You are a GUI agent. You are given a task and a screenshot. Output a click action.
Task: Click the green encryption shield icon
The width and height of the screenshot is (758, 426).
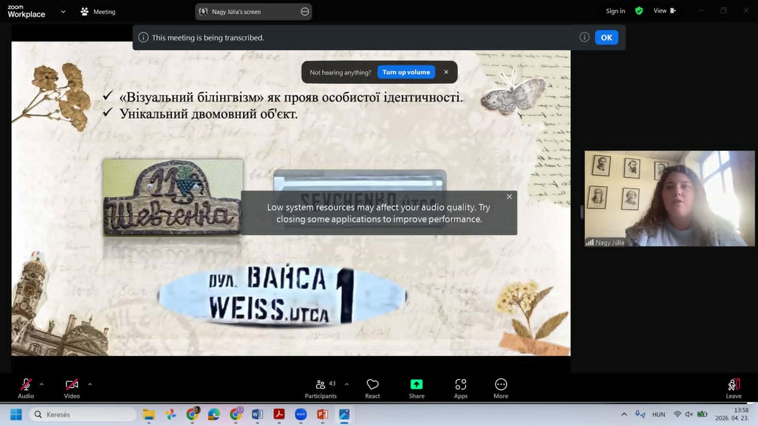(x=639, y=11)
